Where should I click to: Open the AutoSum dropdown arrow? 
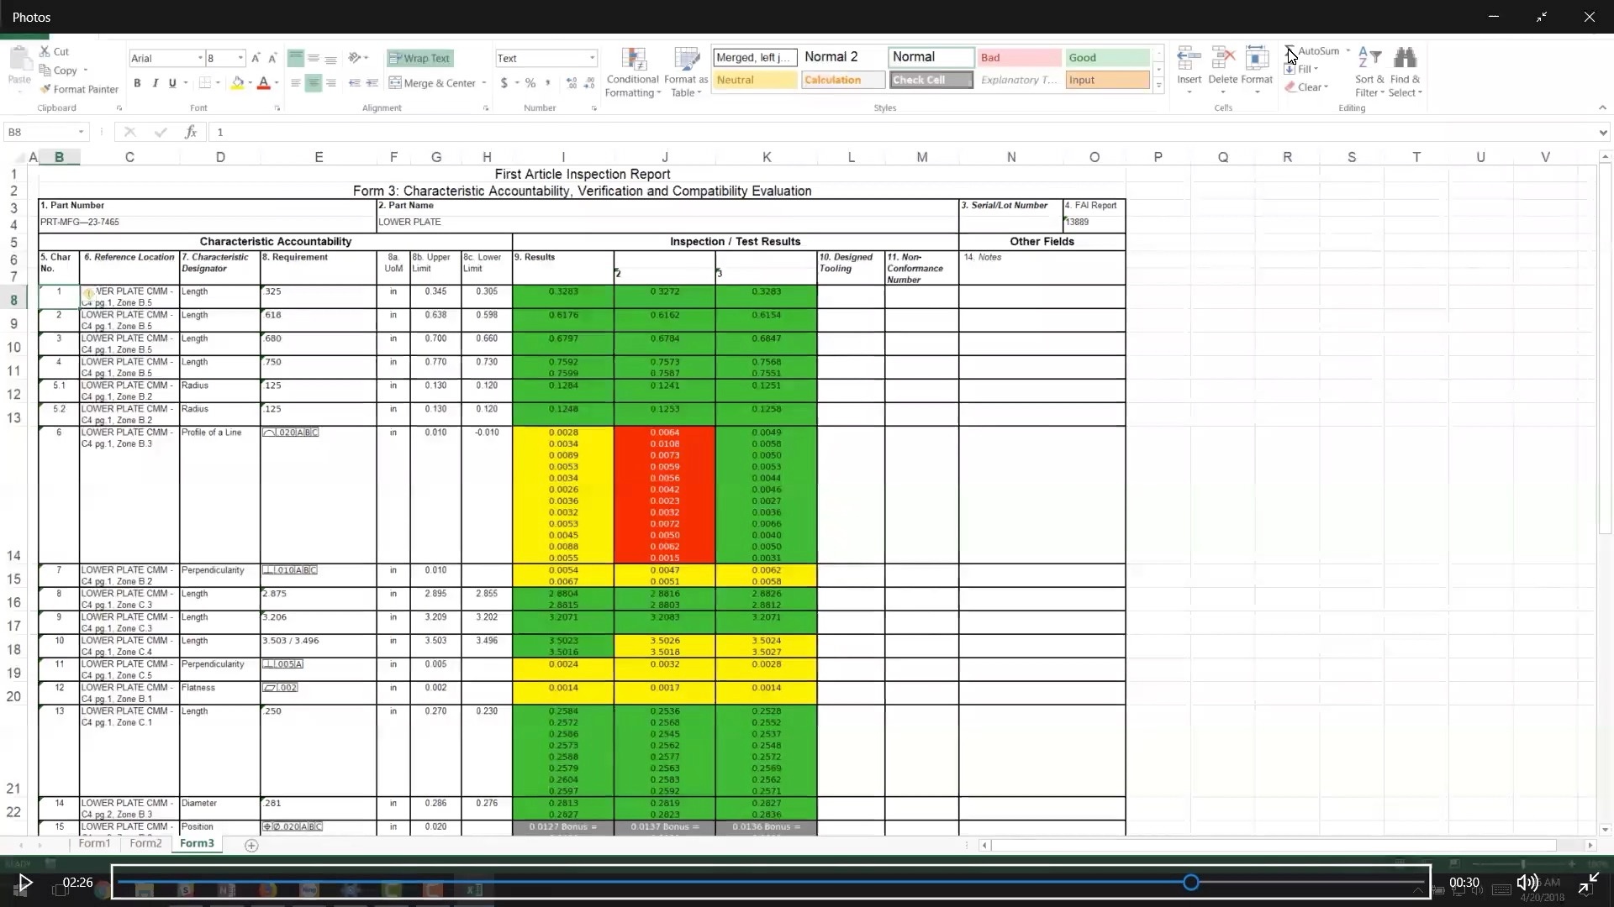pyautogui.click(x=1348, y=51)
